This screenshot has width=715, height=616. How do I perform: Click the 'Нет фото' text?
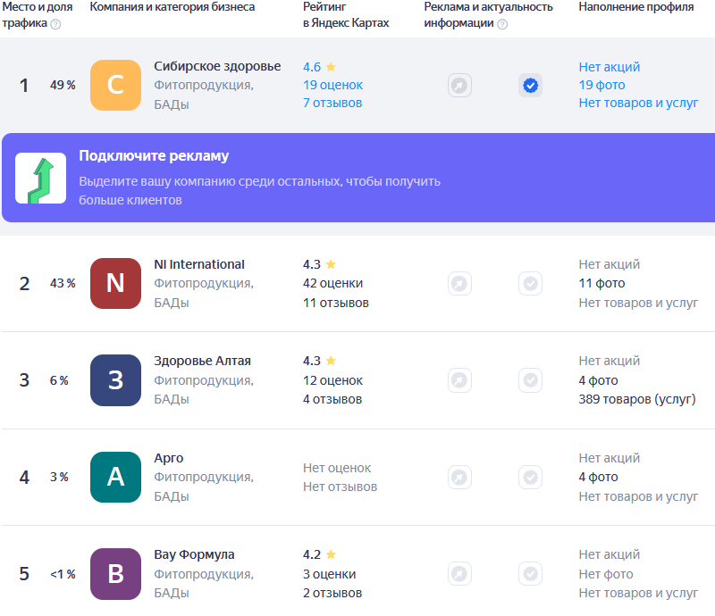606,574
